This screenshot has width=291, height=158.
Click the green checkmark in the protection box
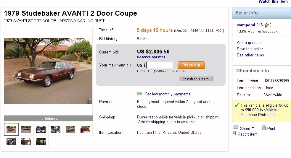[x=237, y=105]
